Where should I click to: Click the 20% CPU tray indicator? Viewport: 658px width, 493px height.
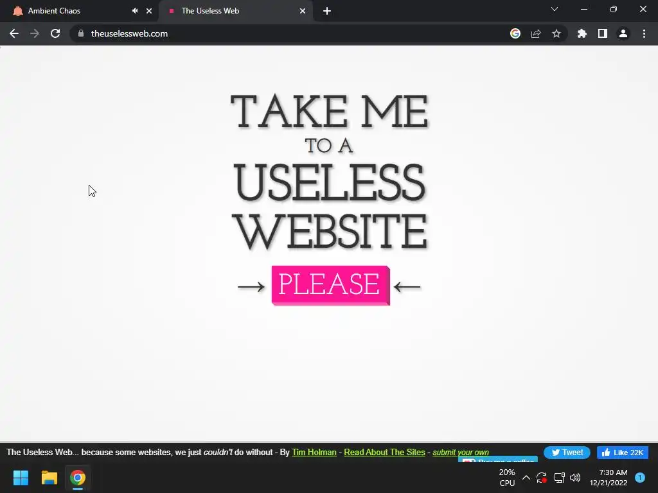507,478
